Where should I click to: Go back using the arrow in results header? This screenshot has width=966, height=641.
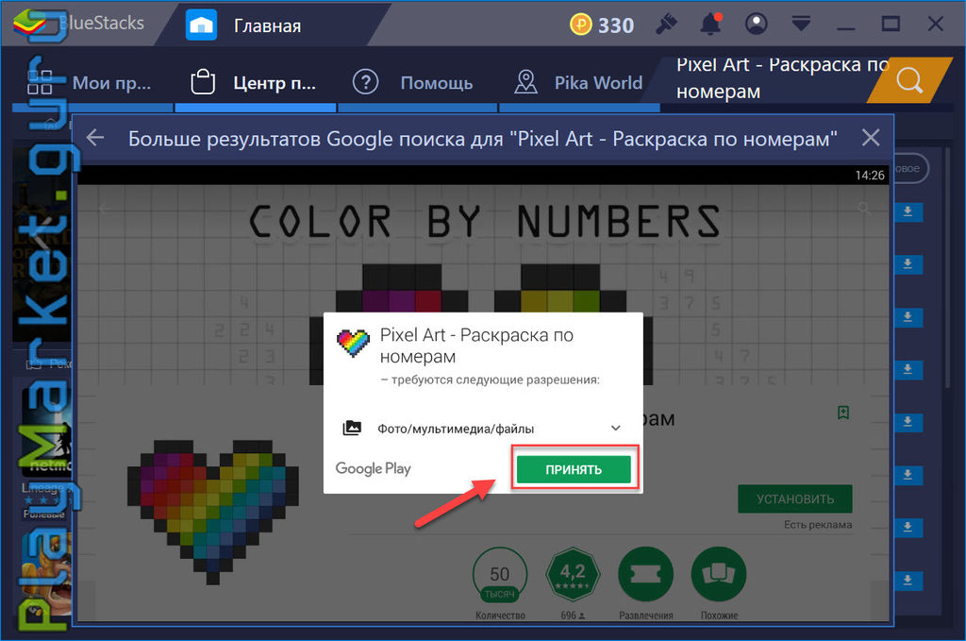pos(95,138)
